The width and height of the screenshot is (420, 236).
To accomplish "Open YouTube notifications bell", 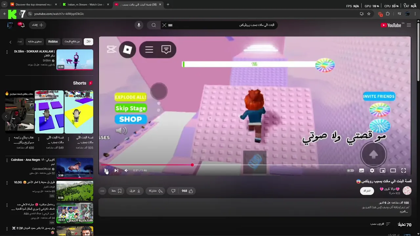I will (22, 25).
